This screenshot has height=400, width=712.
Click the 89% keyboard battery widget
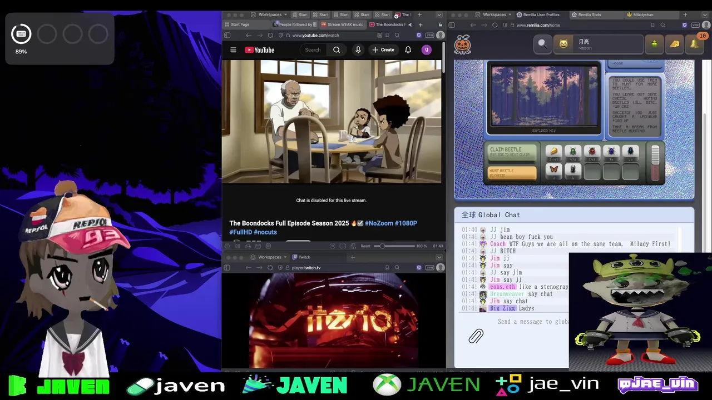(21, 38)
